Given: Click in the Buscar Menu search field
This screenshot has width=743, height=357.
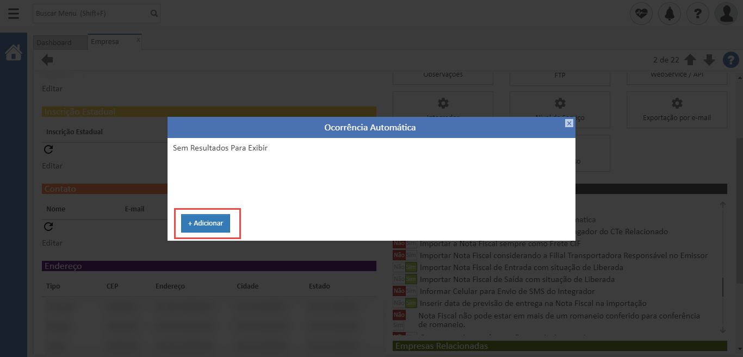Looking at the screenshot, I should pyautogui.click(x=91, y=14).
